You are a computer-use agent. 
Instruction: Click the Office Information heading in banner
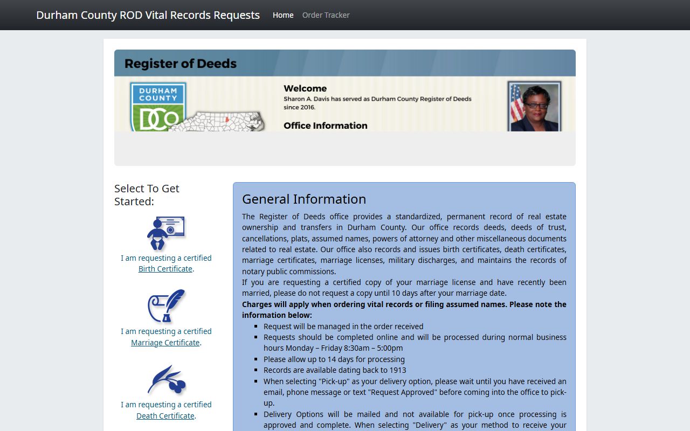(x=326, y=126)
